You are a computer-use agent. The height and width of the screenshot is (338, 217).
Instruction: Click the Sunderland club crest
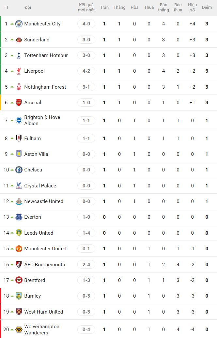(19, 40)
